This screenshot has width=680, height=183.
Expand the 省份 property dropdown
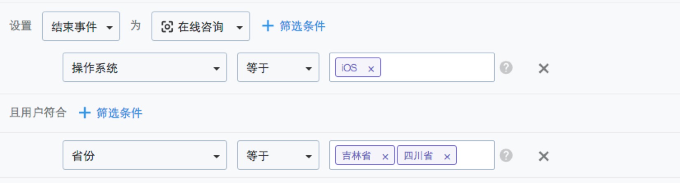click(145, 155)
